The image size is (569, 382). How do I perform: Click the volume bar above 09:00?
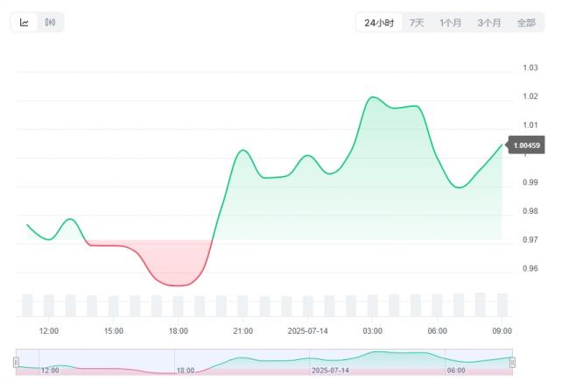(x=502, y=305)
